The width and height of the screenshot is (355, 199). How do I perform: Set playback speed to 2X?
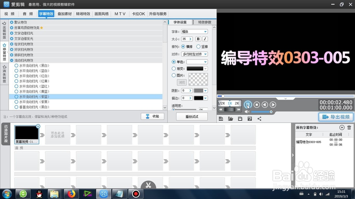(x=237, y=103)
